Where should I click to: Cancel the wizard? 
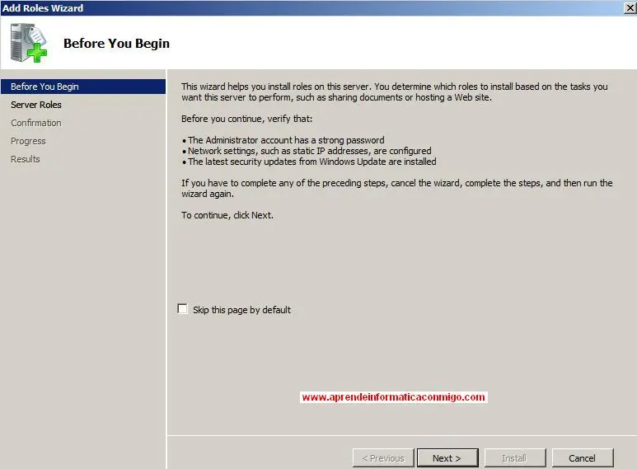tap(582, 458)
